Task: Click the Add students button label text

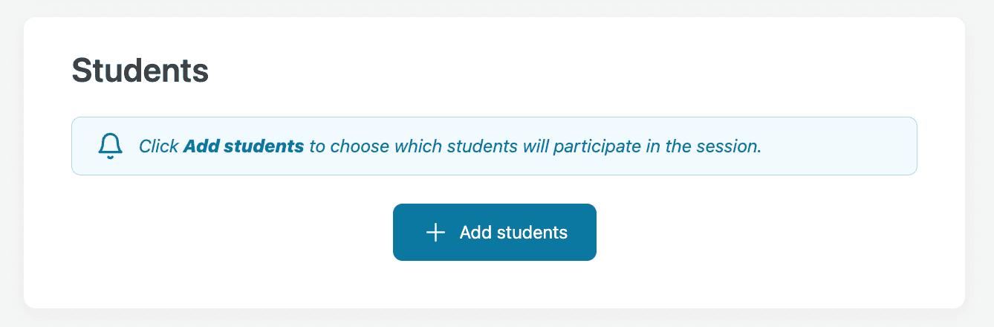Action: click(513, 233)
